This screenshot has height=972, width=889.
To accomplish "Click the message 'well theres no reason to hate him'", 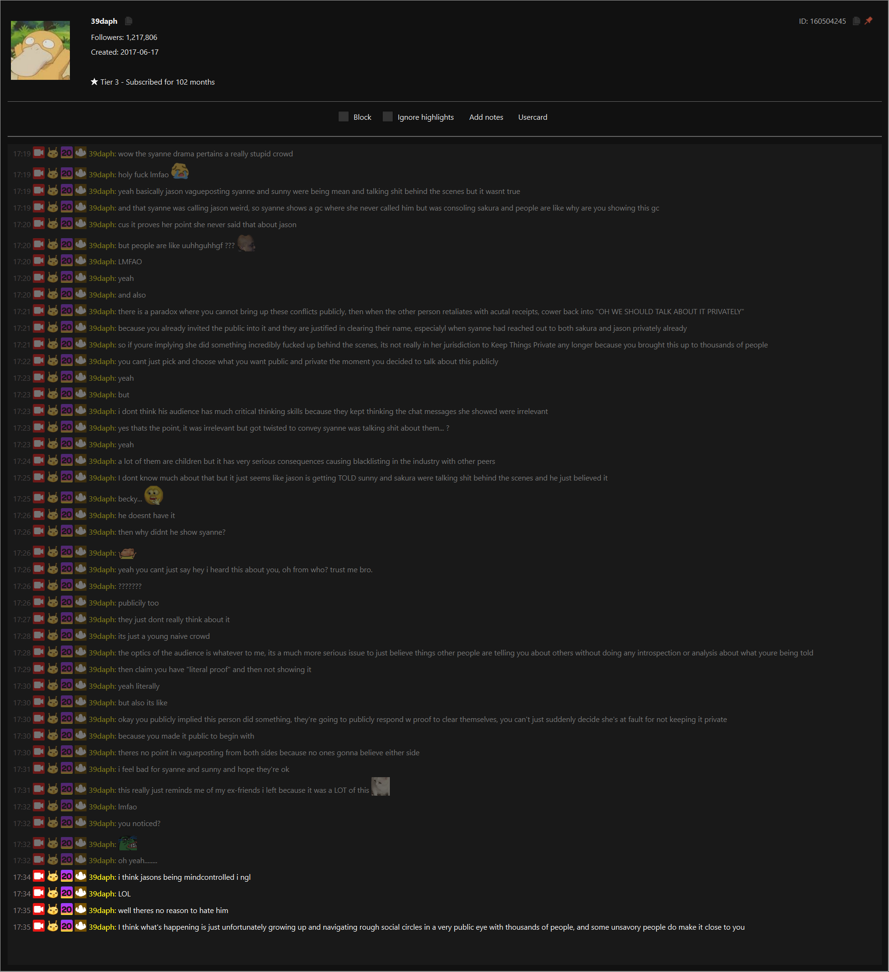I will pos(173,910).
